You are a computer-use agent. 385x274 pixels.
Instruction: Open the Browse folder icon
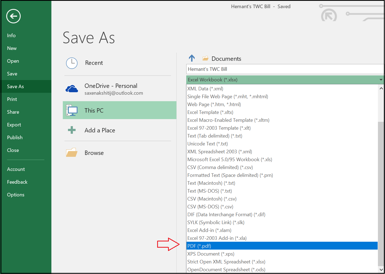(72, 152)
